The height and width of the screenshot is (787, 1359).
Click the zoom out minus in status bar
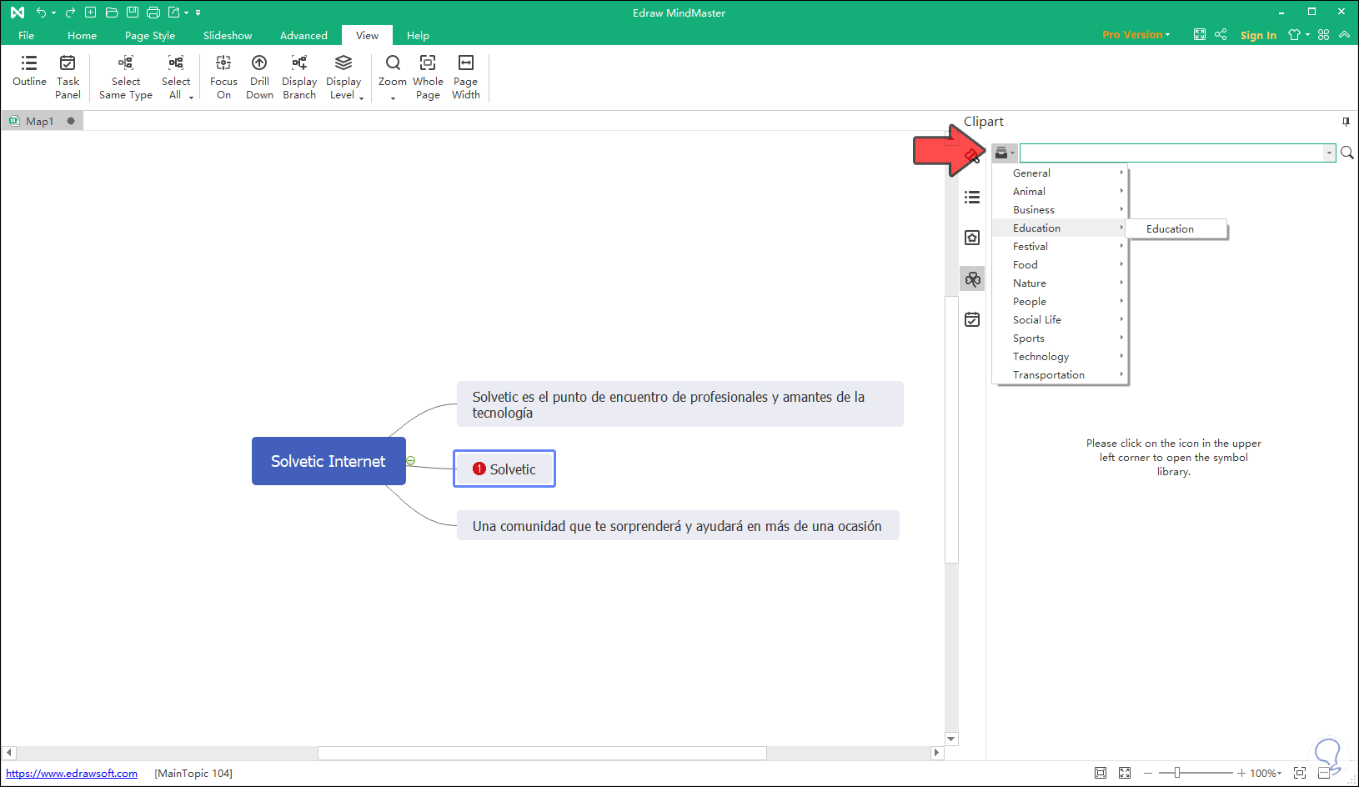click(1147, 773)
